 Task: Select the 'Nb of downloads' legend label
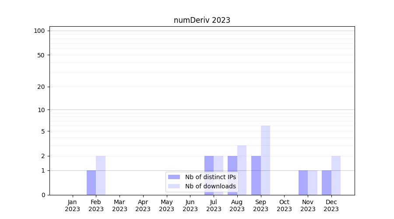coord(210,186)
